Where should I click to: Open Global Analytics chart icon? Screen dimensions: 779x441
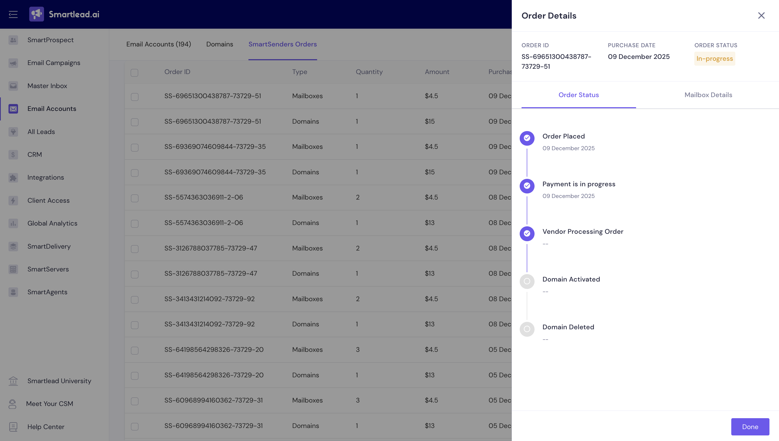(13, 223)
